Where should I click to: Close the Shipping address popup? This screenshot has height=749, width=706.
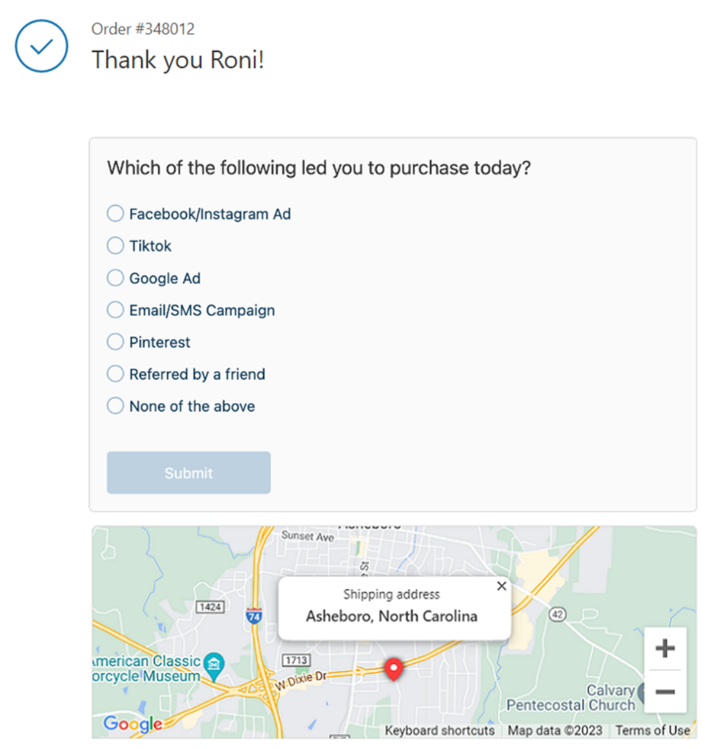pos(501,586)
